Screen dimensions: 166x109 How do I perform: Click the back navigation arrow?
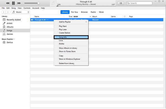coord(4,12)
